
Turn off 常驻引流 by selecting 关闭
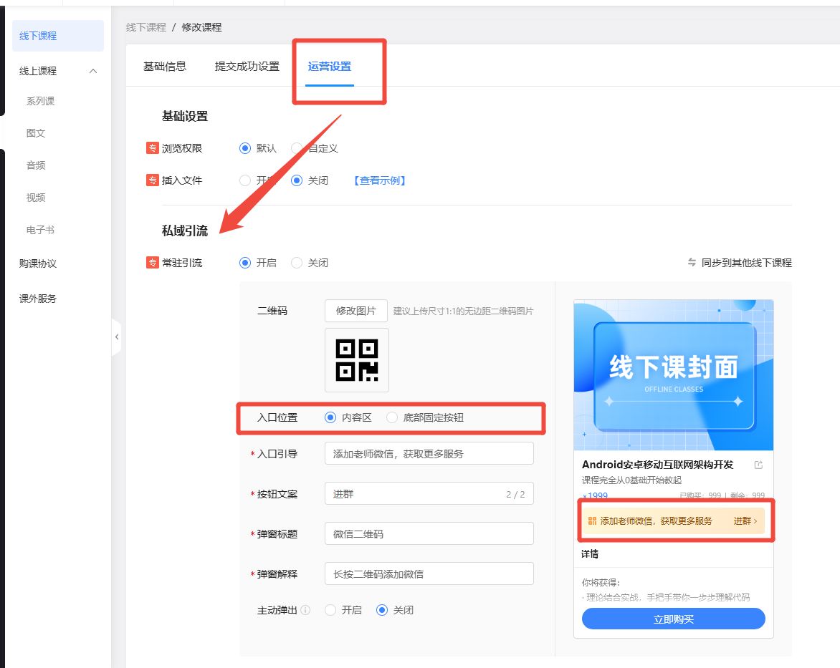[x=297, y=263]
